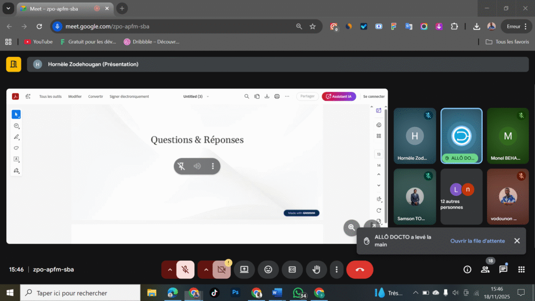The width and height of the screenshot is (535, 301).
Task: Open Chrome tab search dropdown arrow
Action: [x=8, y=8]
